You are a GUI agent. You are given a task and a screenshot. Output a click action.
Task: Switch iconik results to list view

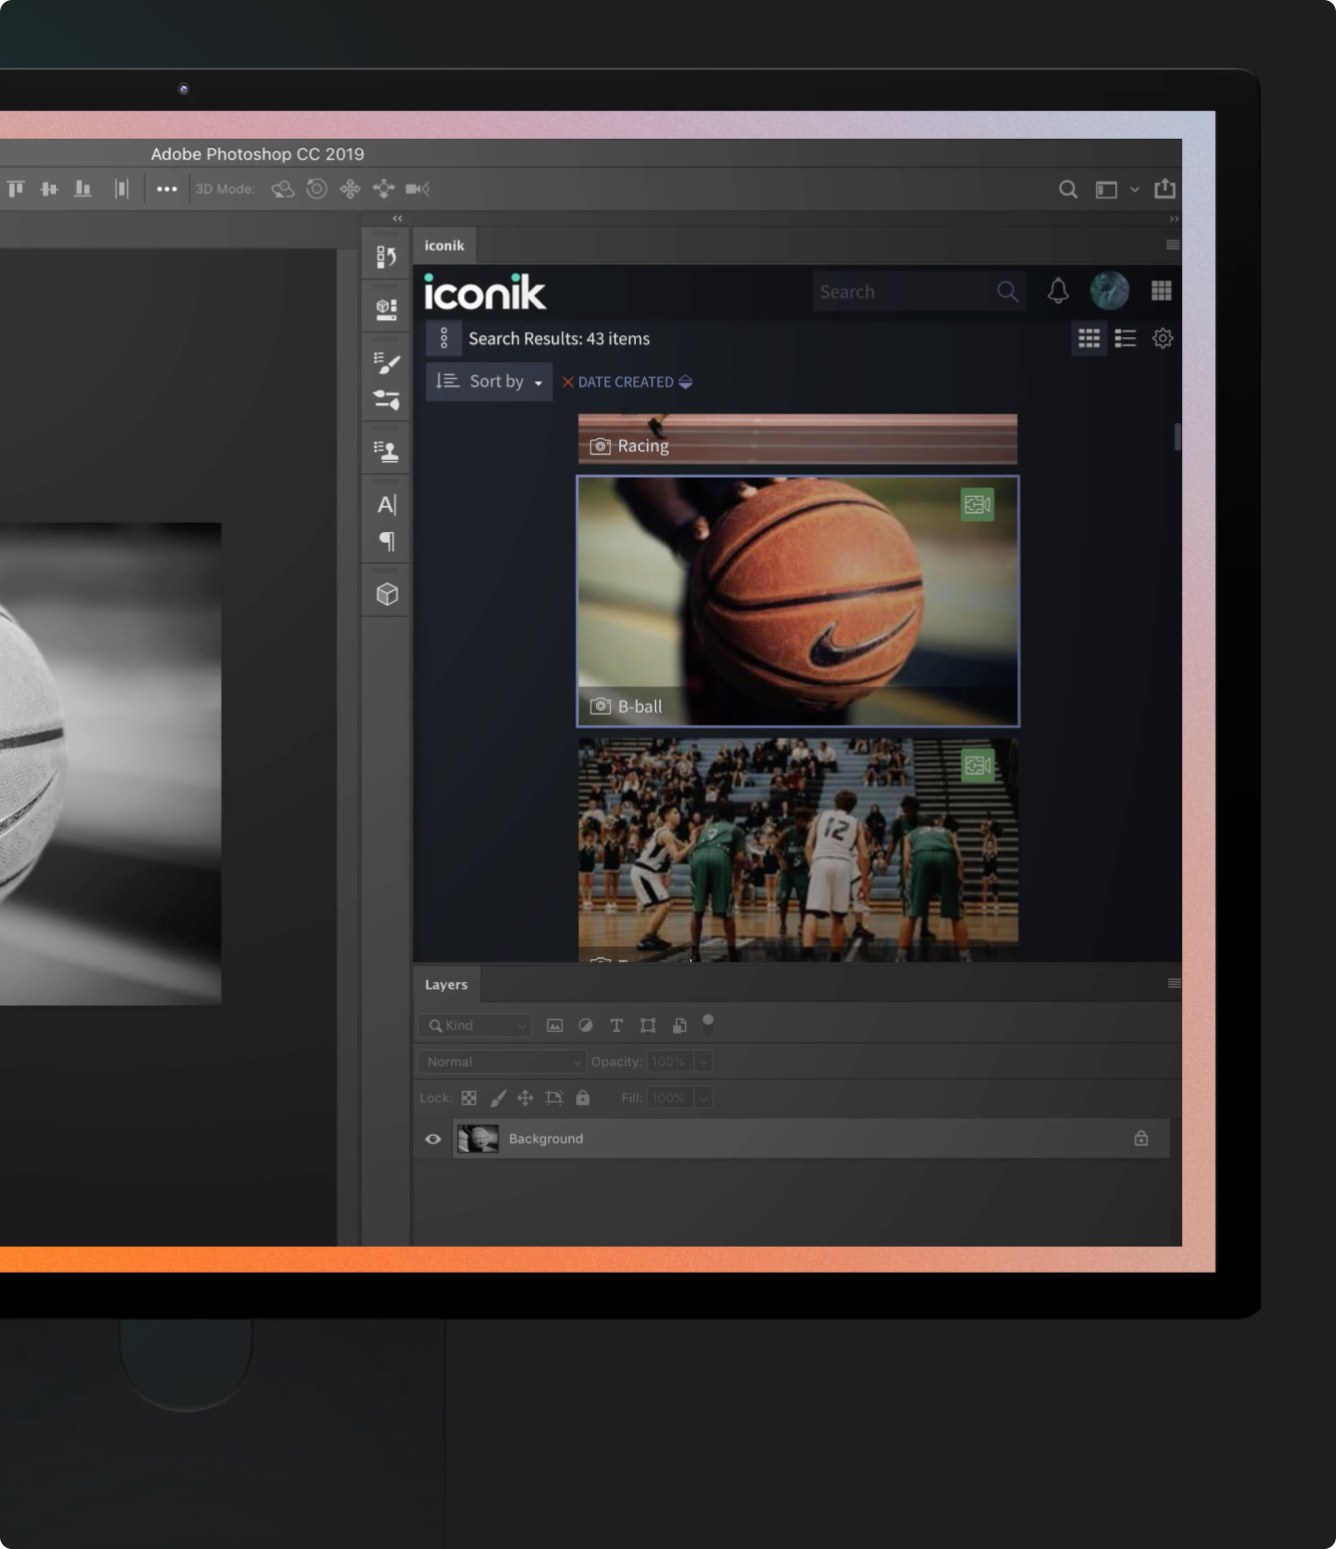(1125, 338)
